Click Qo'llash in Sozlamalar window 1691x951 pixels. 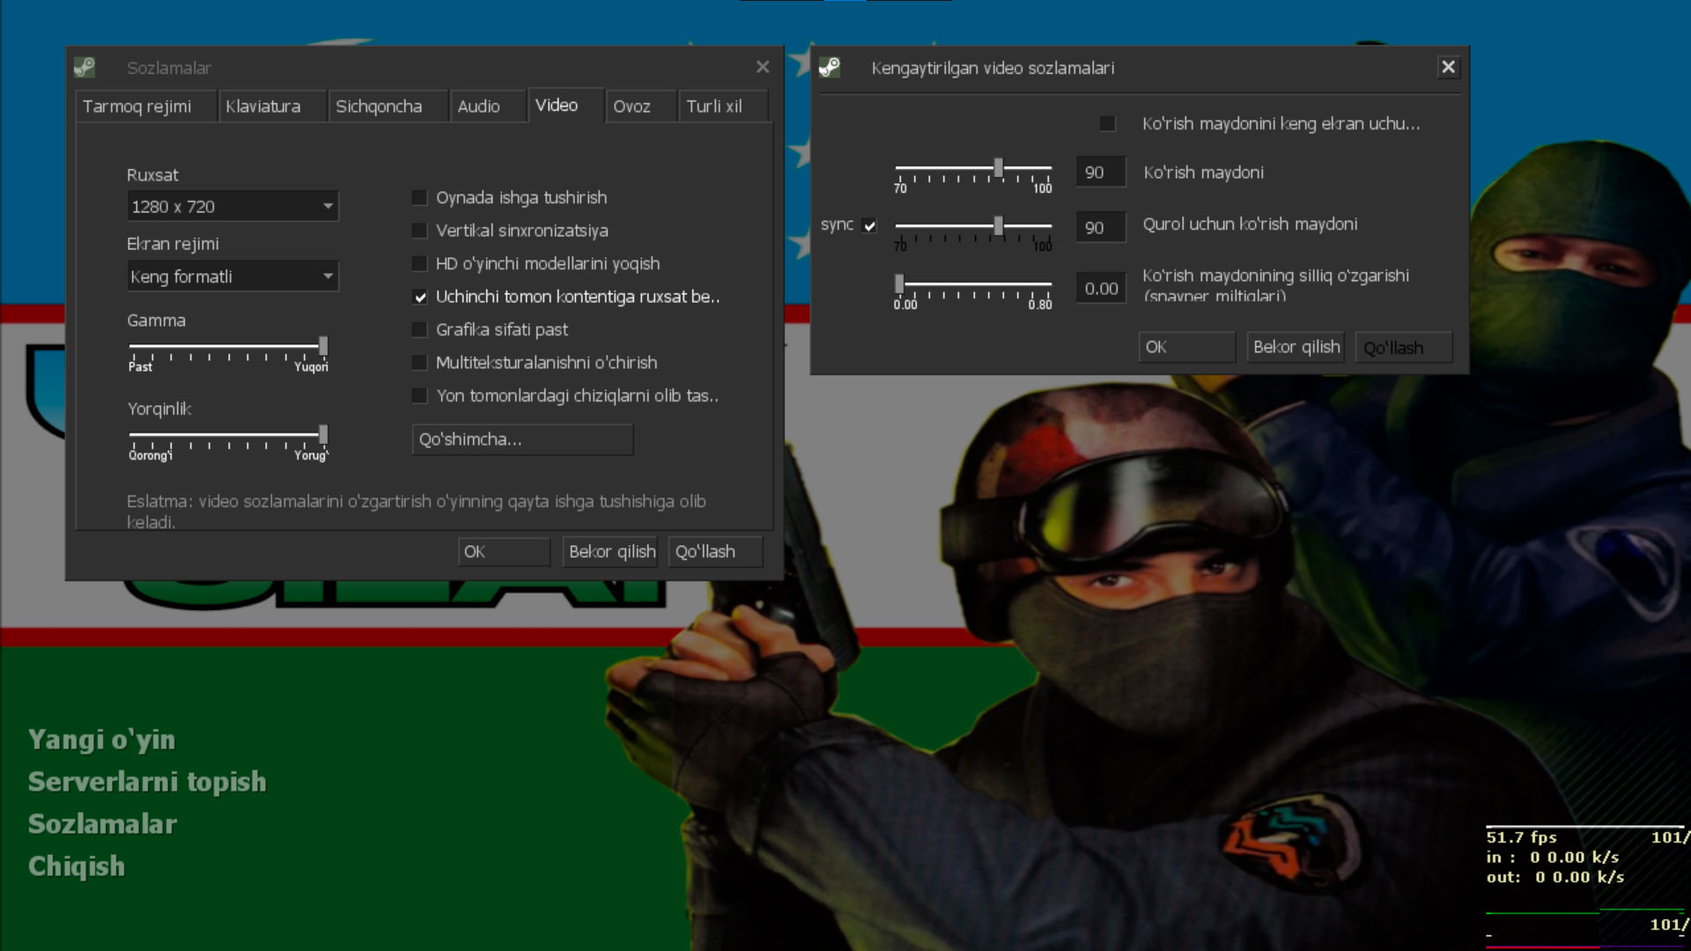pos(715,551)
